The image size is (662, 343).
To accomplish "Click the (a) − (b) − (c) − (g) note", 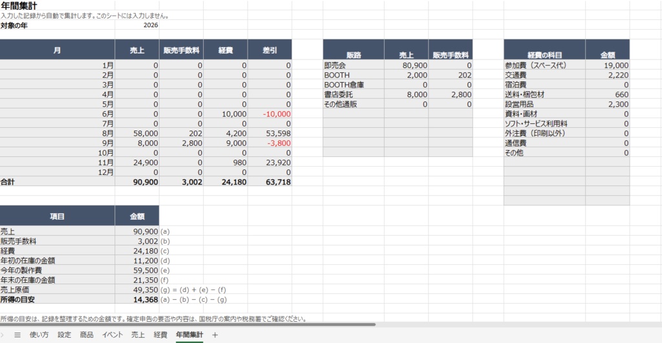I will point(194,300).
